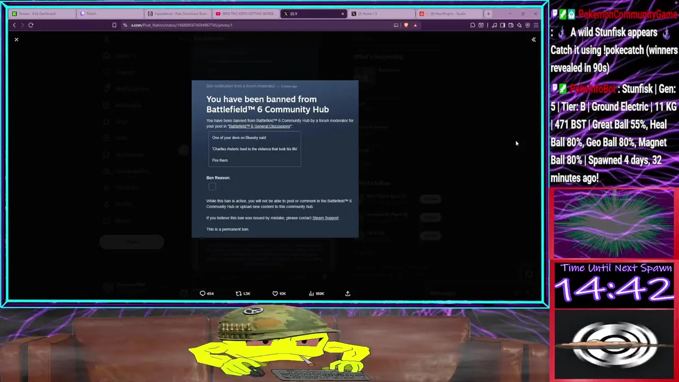Open the browser hamburger menu
The image size is (679, 382).
536,25
